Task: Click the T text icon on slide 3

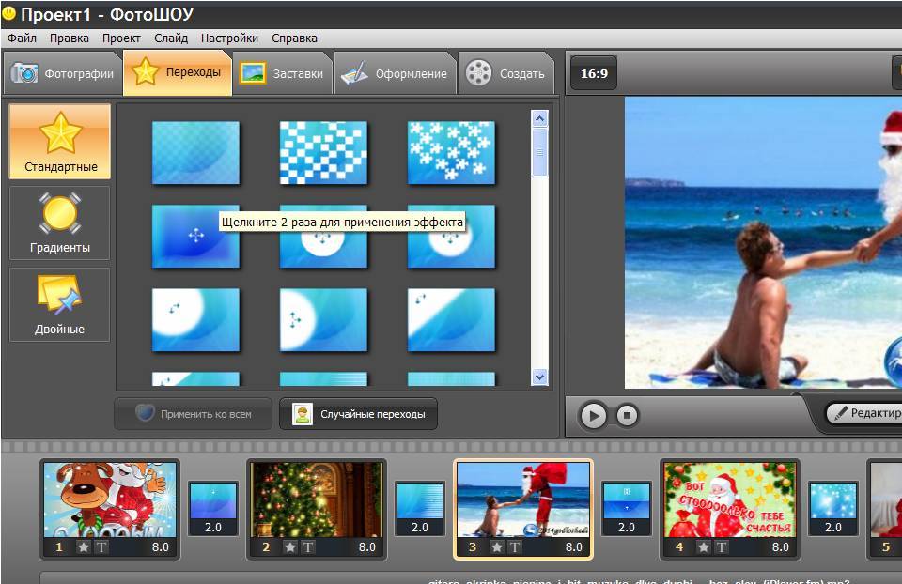Action: [514, 547]
